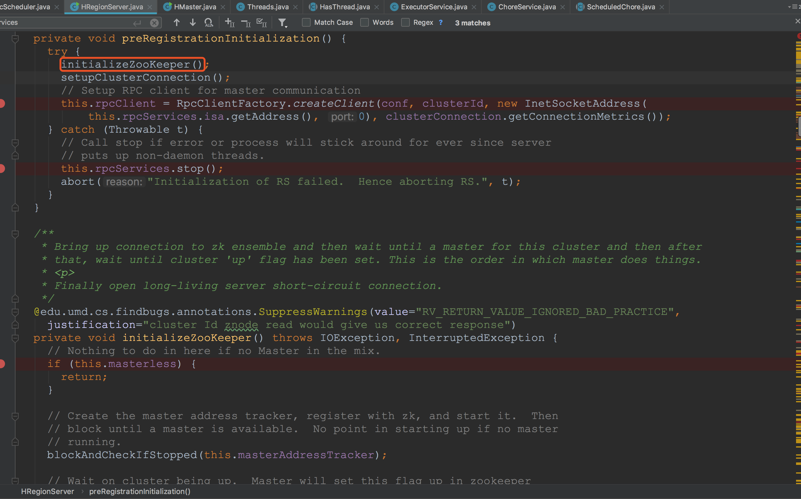This screenshot has width=801, height=499.
Task: Click HRegionServer breadcrumb
Action: (47, 492)
